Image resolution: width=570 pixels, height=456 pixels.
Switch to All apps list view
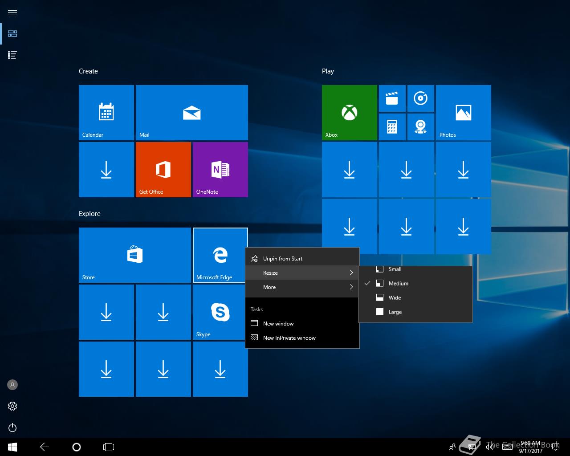[12, 55]
